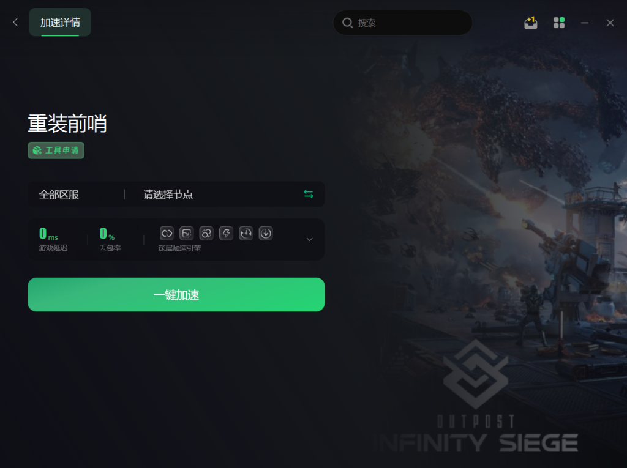Viewport: 627px width, 468px height.
Task: Minimize the accelerator window
Action: pos(585,23)
